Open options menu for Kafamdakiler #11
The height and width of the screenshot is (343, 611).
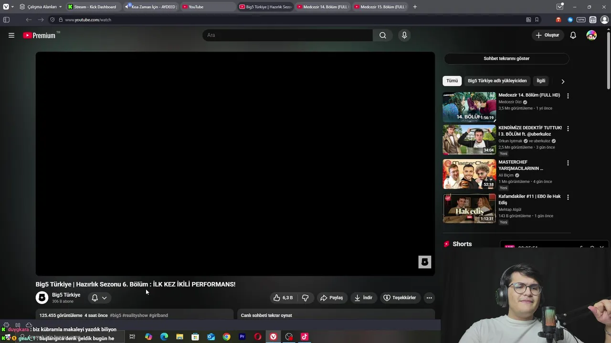[568, 197]
